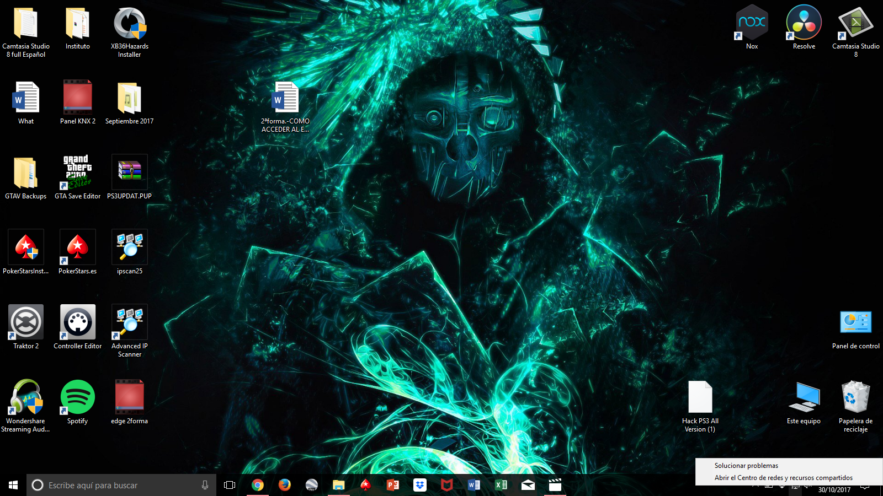The height and width of the screenshot is (496, 883).
Task: Open the Septiembre 2017 music folder
Action: click(x=130, y=103)
